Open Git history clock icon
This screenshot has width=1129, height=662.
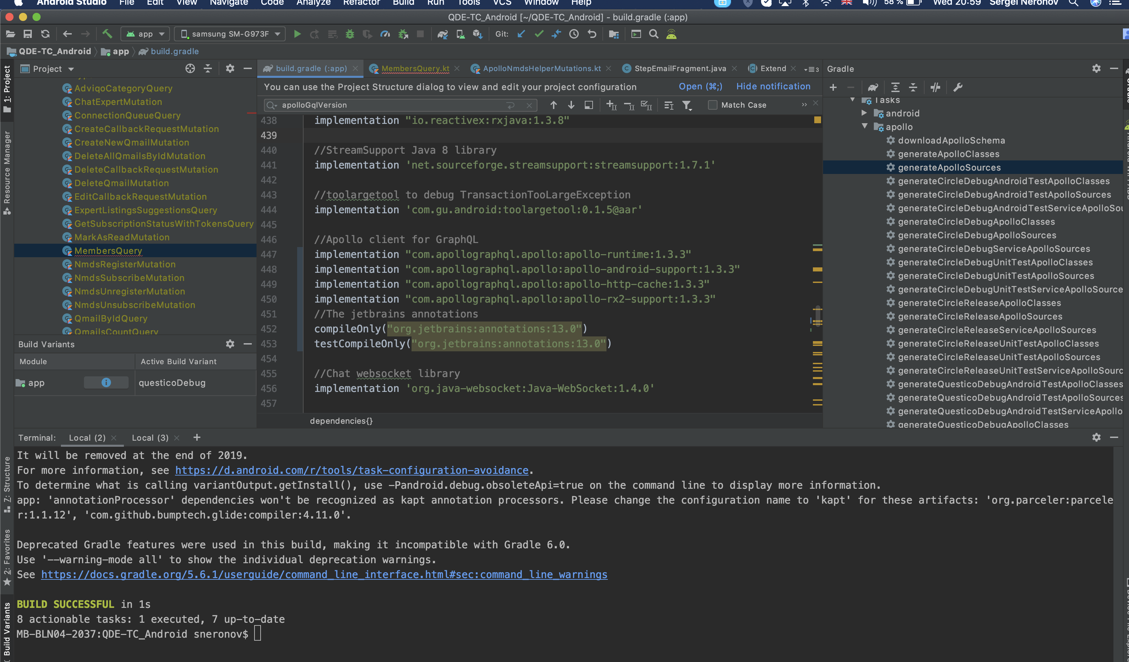point(574,34)
